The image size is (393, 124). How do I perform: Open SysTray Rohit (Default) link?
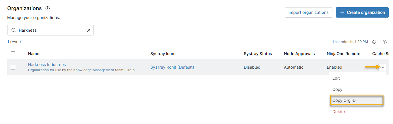pos(172,67)
